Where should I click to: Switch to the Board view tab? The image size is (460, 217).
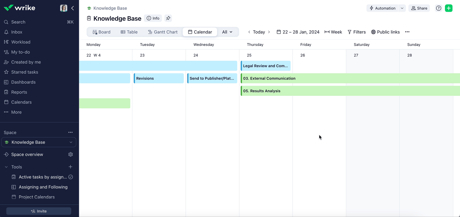[x=101, y=32]
